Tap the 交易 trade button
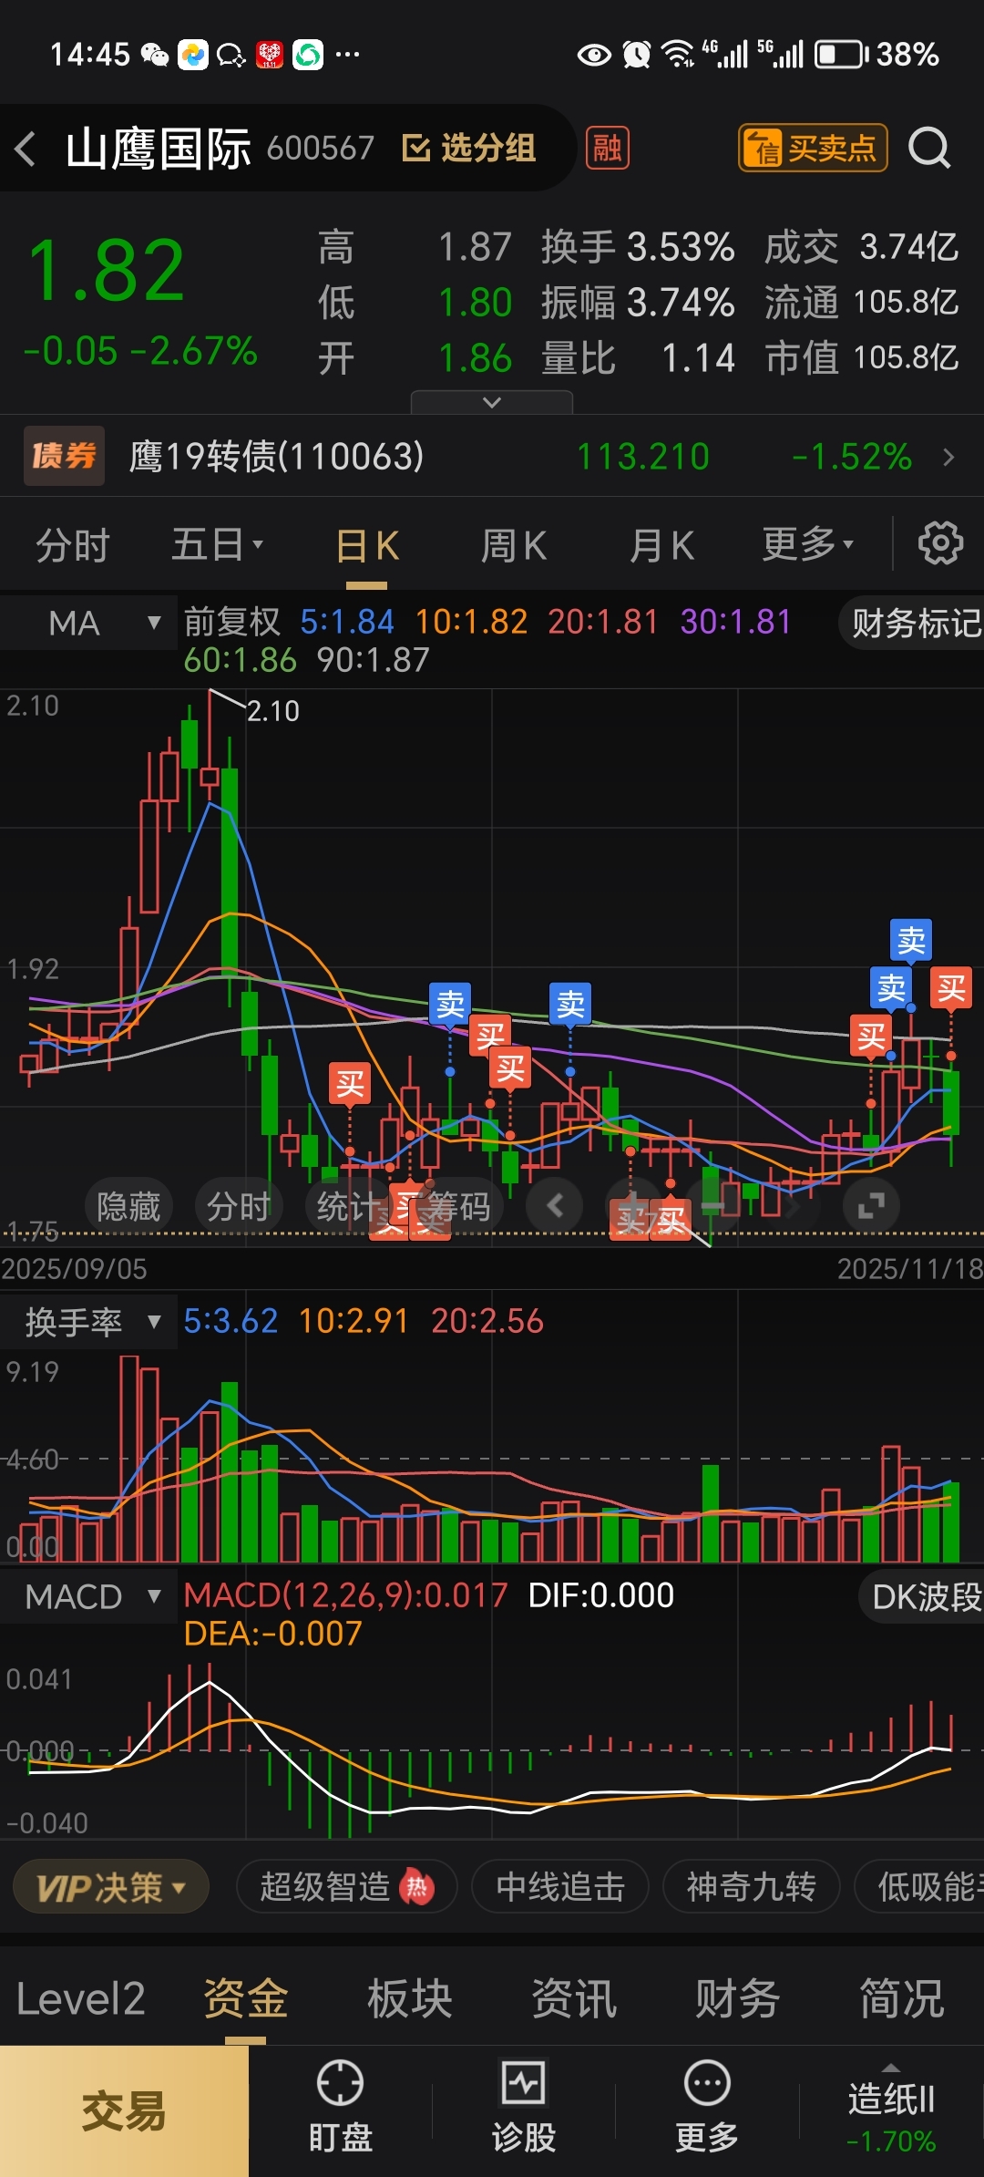The width and height of the screenshot is (984, 2177). (124, 2111)
